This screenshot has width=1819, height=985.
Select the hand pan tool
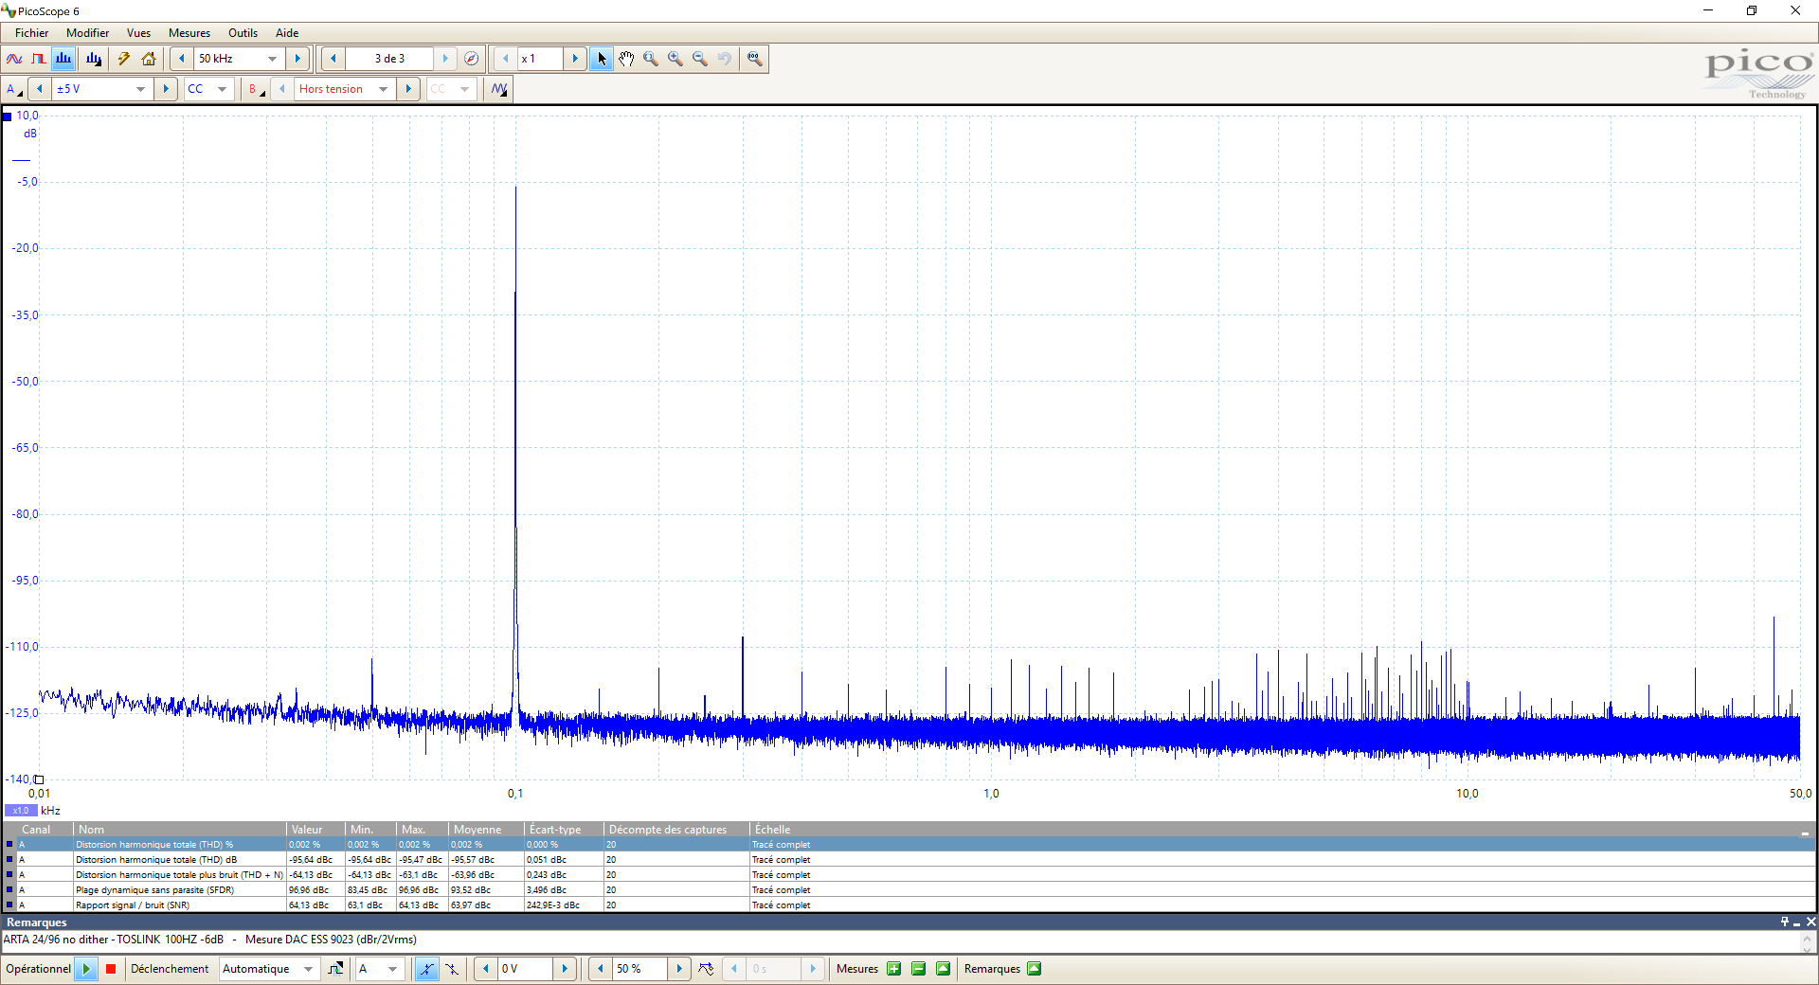626,59
